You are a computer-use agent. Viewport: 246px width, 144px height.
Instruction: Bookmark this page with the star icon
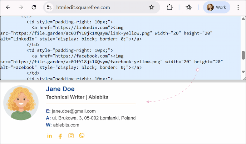point(151,7)
